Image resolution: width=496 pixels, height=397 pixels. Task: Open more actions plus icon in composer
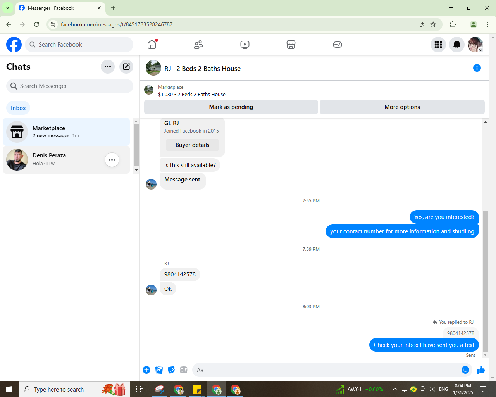click(x=146, y=370)
